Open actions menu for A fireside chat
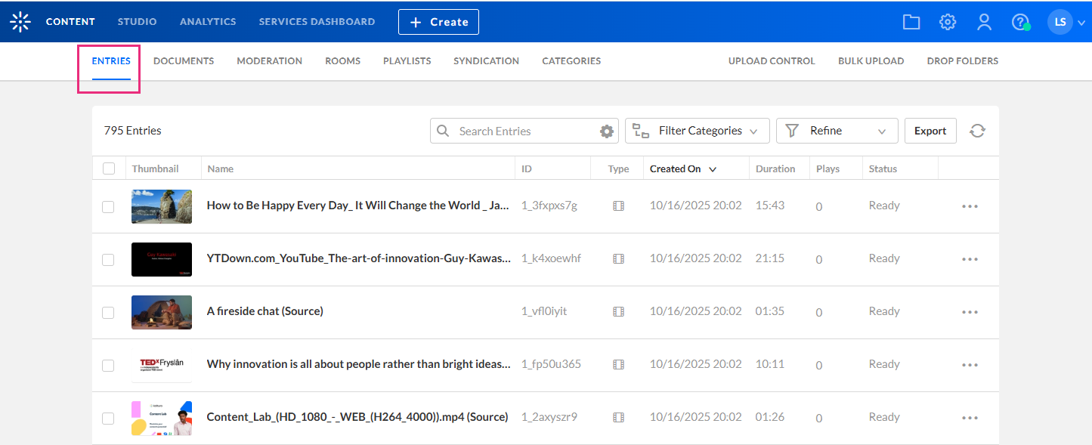 tap(970, 312)
